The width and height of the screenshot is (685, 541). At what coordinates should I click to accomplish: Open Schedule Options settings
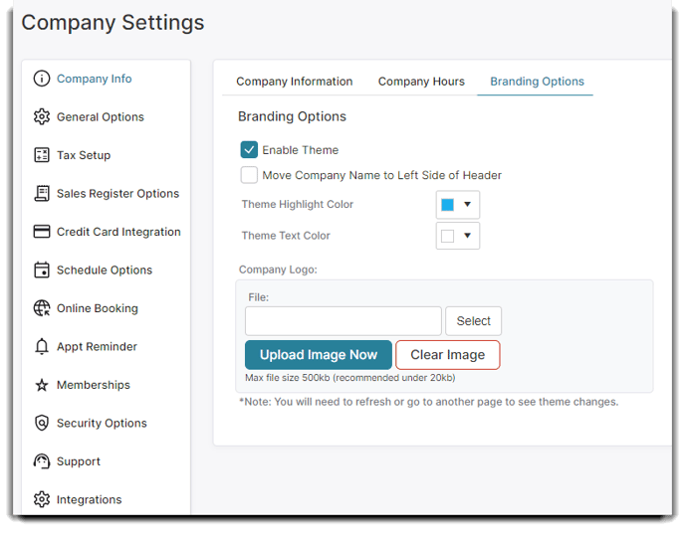click(x=105, y=270)
